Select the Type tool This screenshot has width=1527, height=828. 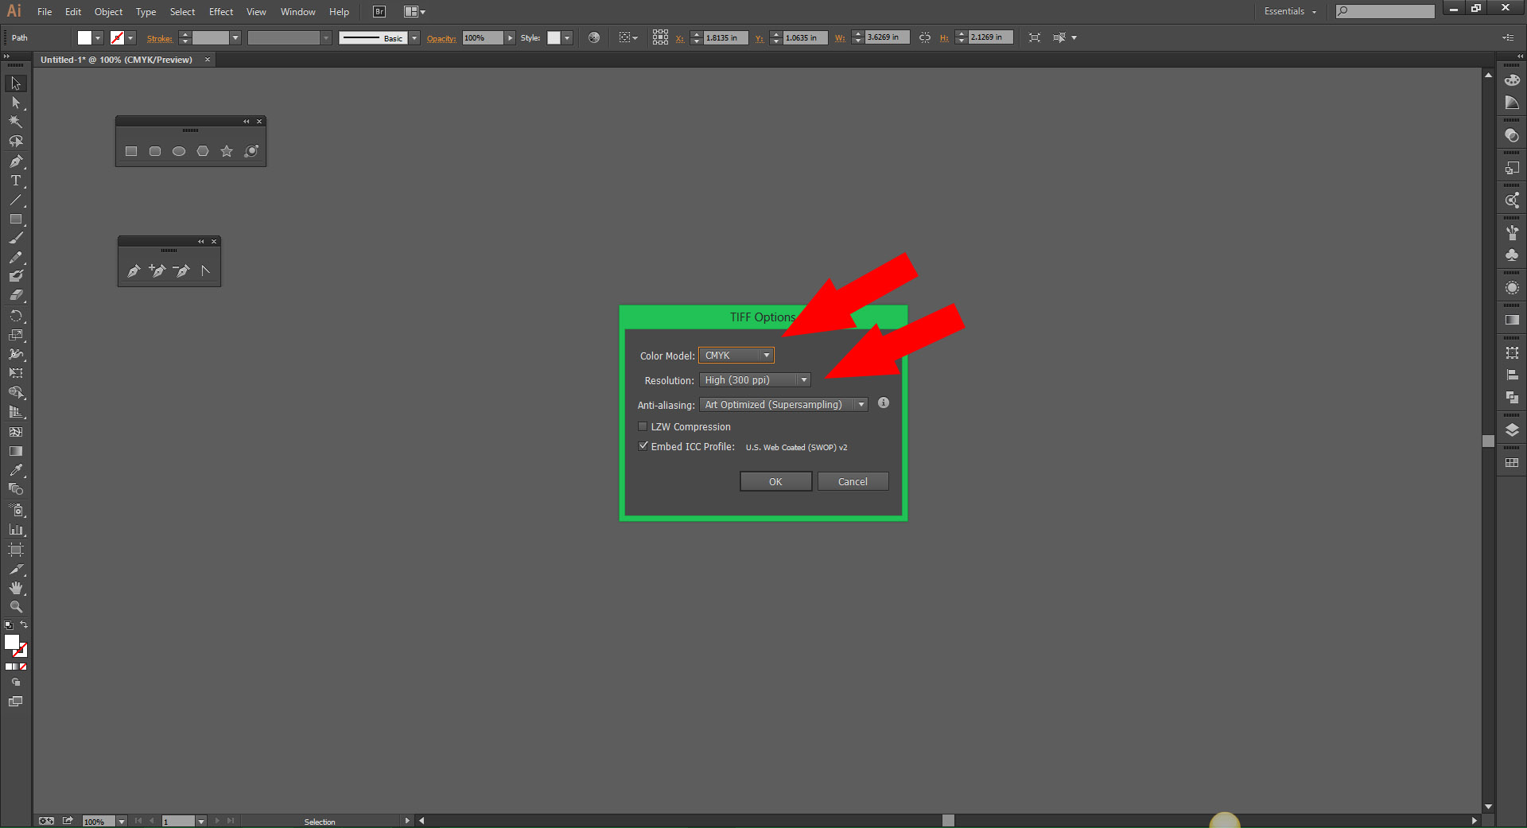pyautogui.click(x=15, y=181)
